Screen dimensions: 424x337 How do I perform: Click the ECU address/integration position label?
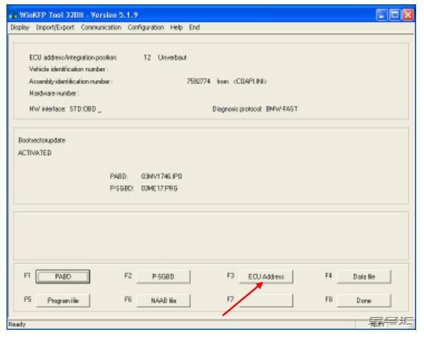pyautogui.click(x=73, y=57)
